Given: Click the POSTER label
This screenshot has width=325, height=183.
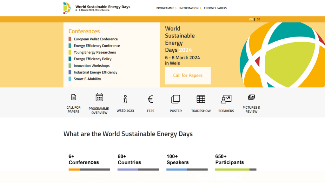Looking at the screenshot, I should click(x=176, y=111).
